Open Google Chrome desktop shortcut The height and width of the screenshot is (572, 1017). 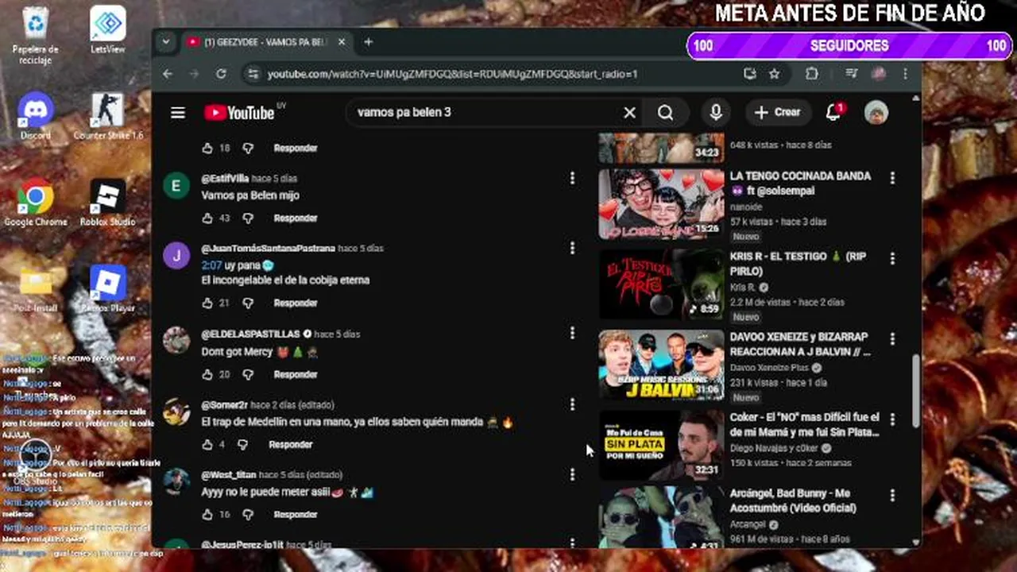[36, 203]
